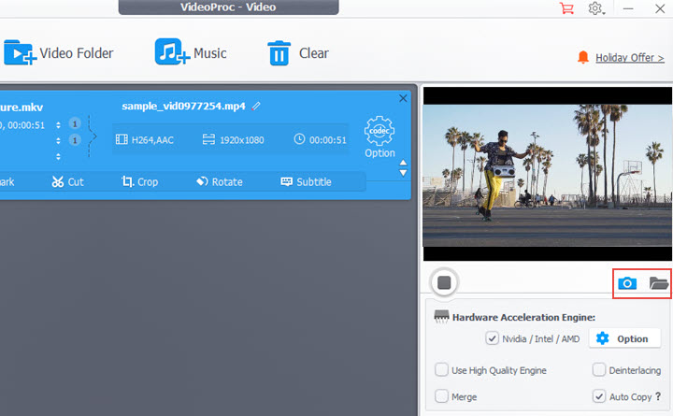Clear the video list
673x416 pixels.
point(298,52)
